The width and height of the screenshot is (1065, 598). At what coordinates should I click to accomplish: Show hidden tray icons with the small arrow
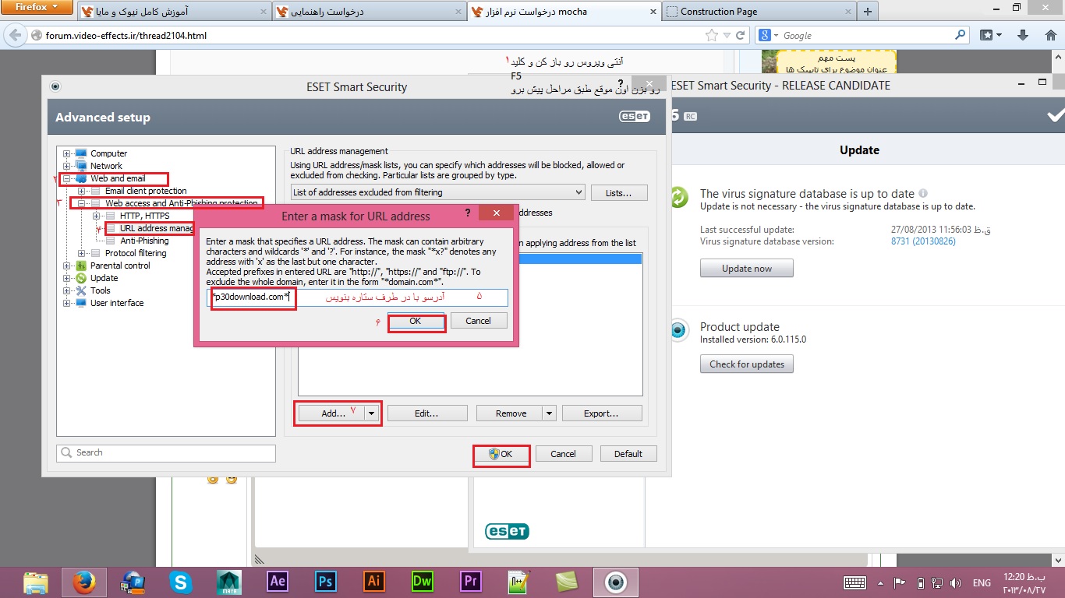click(880, 582)
